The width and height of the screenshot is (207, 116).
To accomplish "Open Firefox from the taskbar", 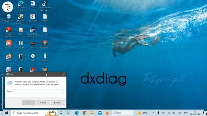I will coord(107,113).
